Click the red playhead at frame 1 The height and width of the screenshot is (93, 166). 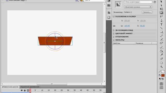click(30, 90)
